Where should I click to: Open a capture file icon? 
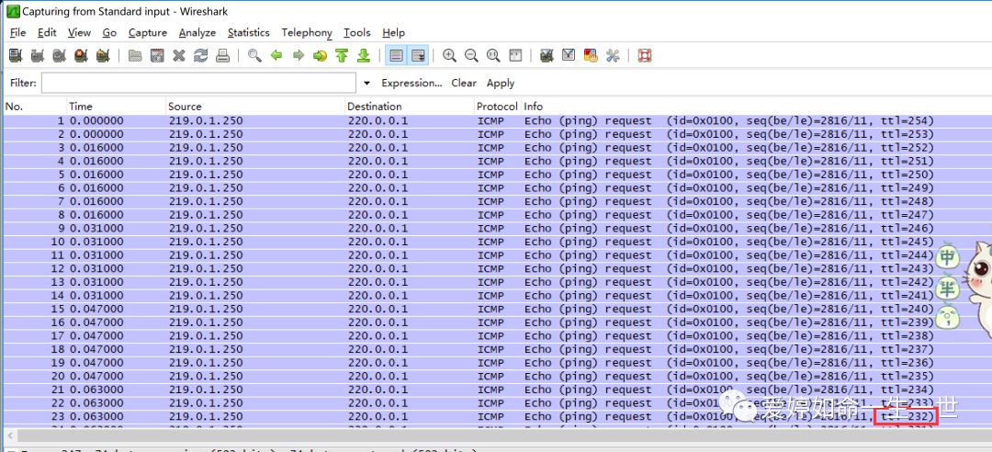tap(135, 56)
